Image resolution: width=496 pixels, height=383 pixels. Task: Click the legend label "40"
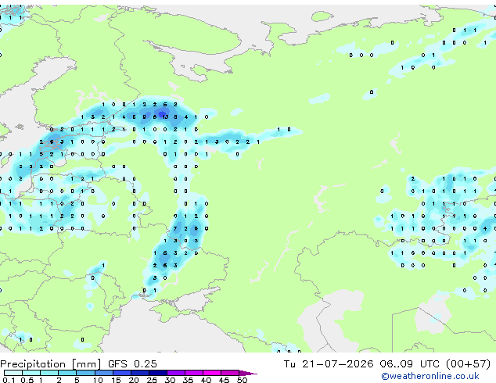[x=206, y=380]
